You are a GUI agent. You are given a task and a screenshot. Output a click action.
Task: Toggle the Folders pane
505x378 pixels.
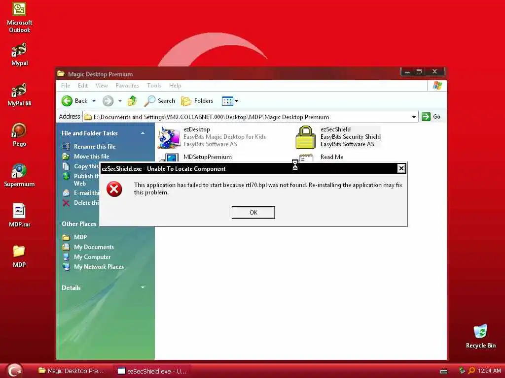(197, 101)
